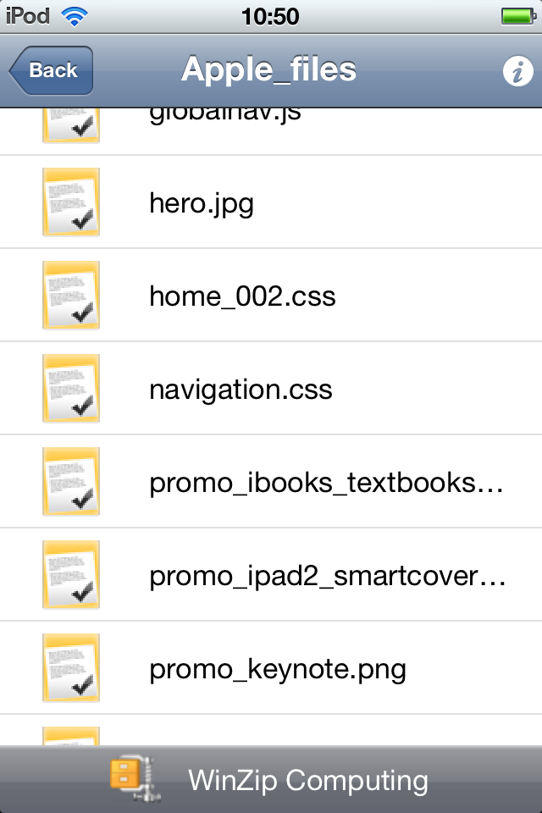The height and width of the screenshot is (813, 542).
Task: Select the partially visible globalnav.js row
Action: click(x=271, y=131)
